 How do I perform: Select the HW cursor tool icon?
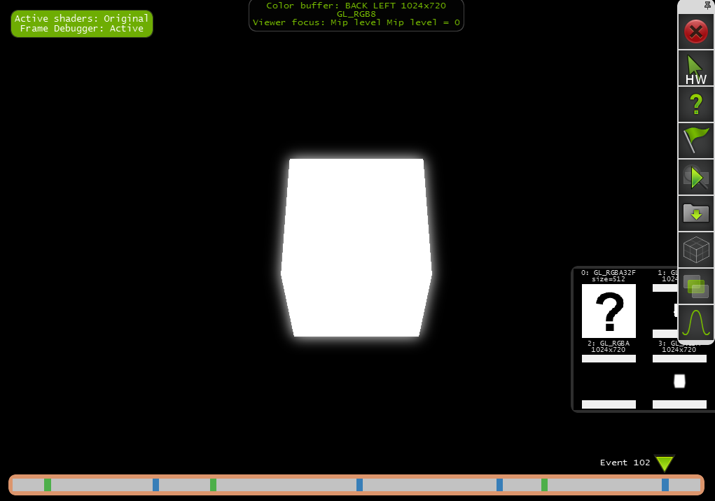pos(696,69)
